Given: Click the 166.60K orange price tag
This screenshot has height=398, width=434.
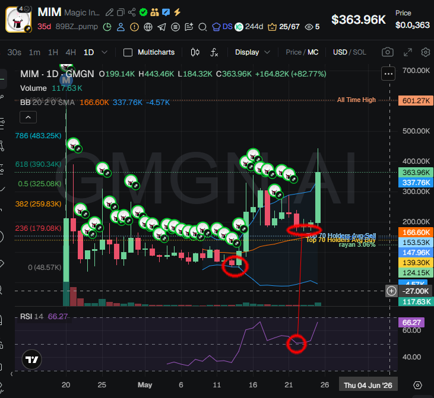Looking at the screenshot, I should tap(416, 233).
